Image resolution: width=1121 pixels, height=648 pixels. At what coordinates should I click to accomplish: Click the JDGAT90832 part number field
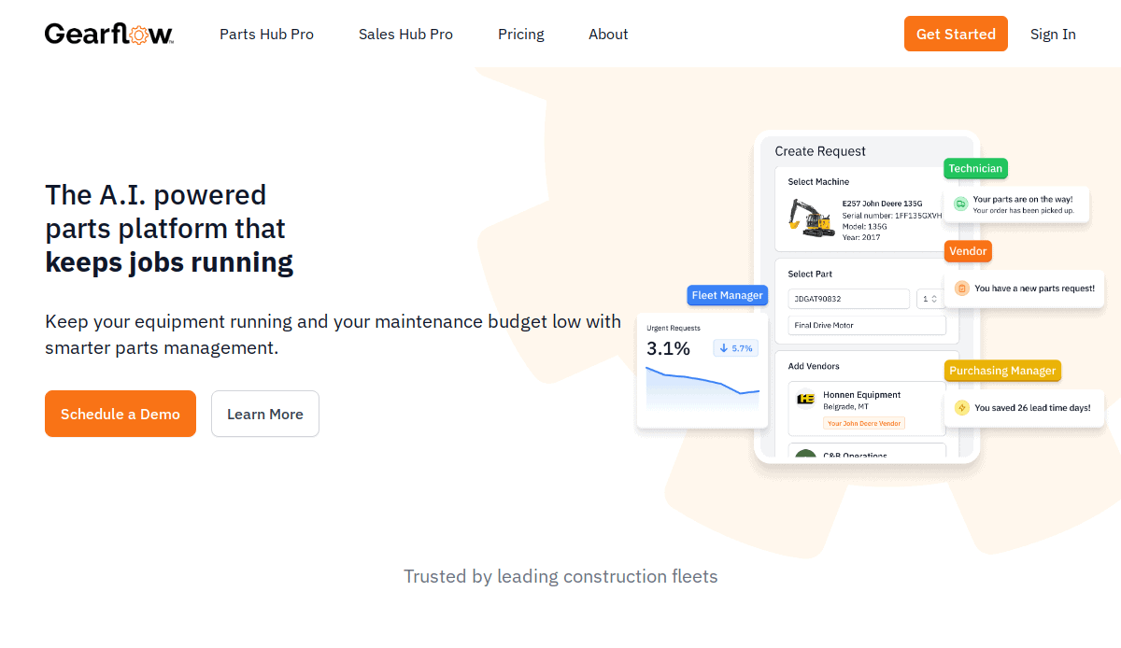point(848,299)
